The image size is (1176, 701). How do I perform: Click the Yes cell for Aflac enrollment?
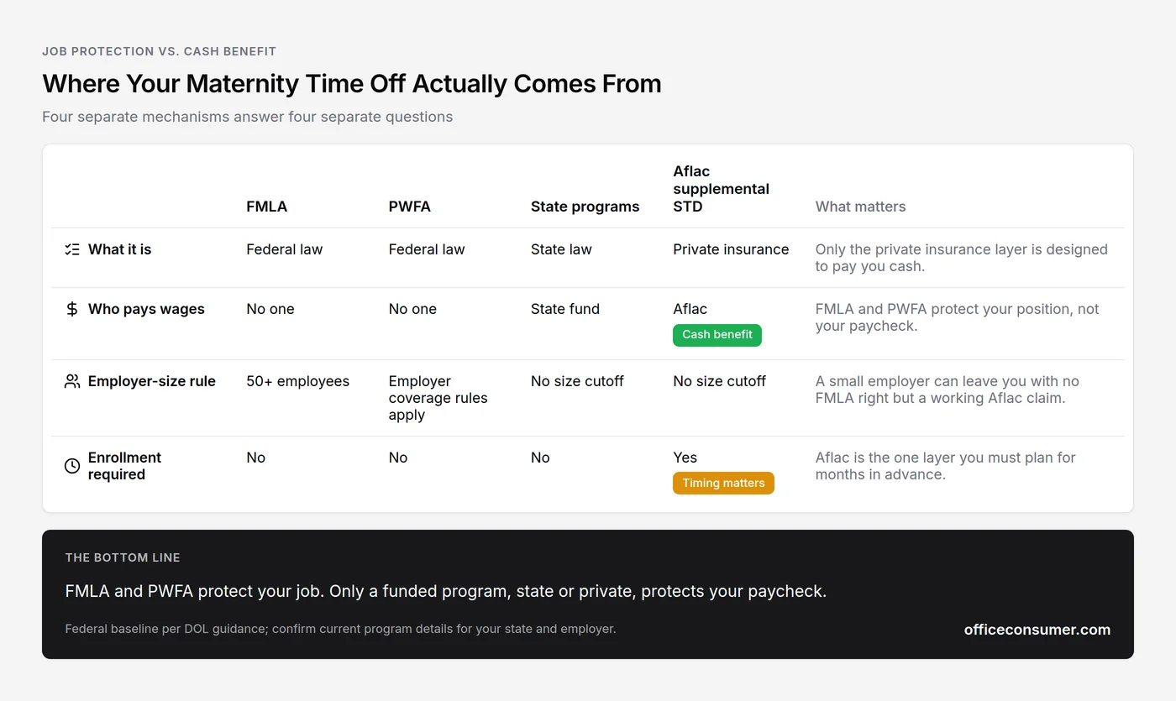coord(685,458)
